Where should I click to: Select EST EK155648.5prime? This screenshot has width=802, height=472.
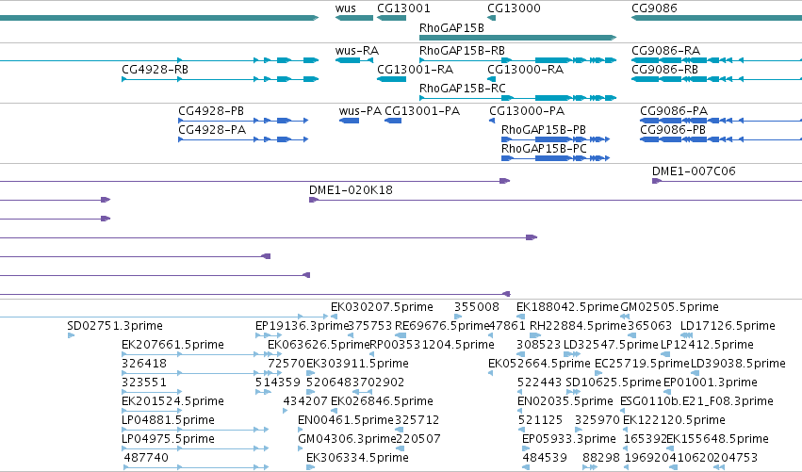point(717,439)
